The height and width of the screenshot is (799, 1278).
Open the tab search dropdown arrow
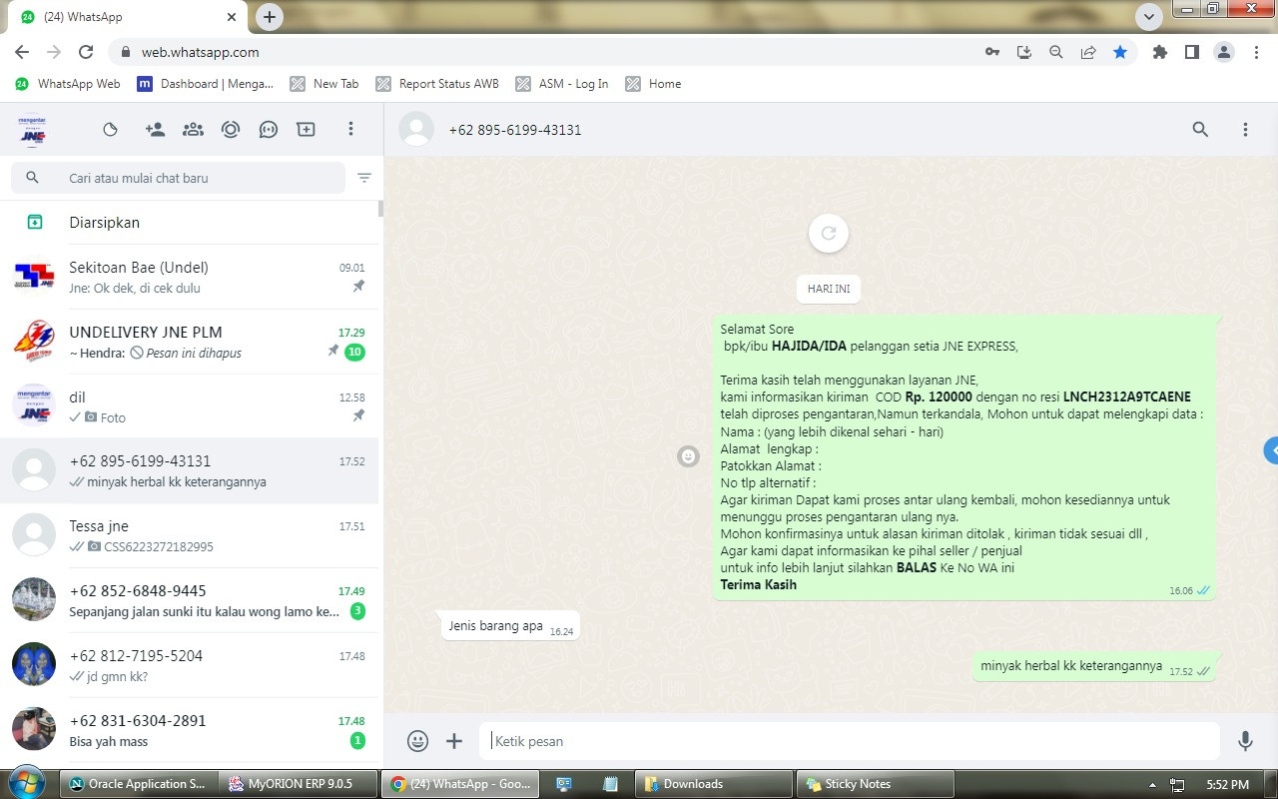[1149, 17]
